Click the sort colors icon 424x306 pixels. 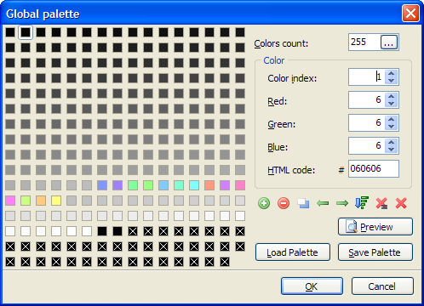coord(362,203)
